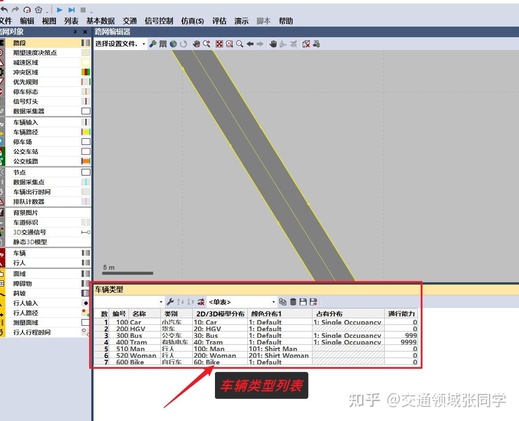The height and width of the screenshot is (421, 519).
Task: Click the zoom-to-entire-network icon
Action: click(x=219, y=43)
